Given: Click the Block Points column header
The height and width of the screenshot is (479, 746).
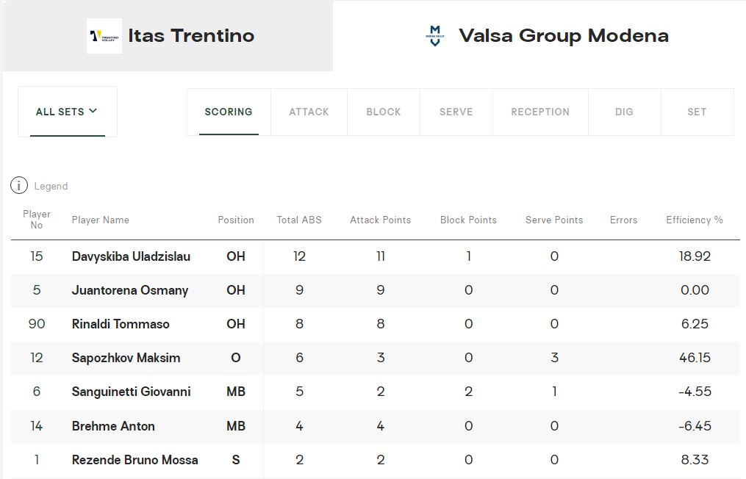Looking at the screenshot, I should 468,220.
